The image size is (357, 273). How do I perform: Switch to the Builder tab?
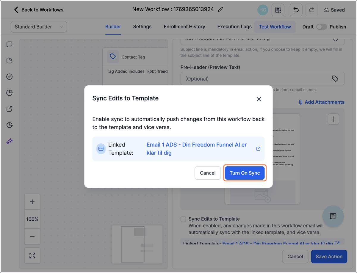(x=113, y=27)
